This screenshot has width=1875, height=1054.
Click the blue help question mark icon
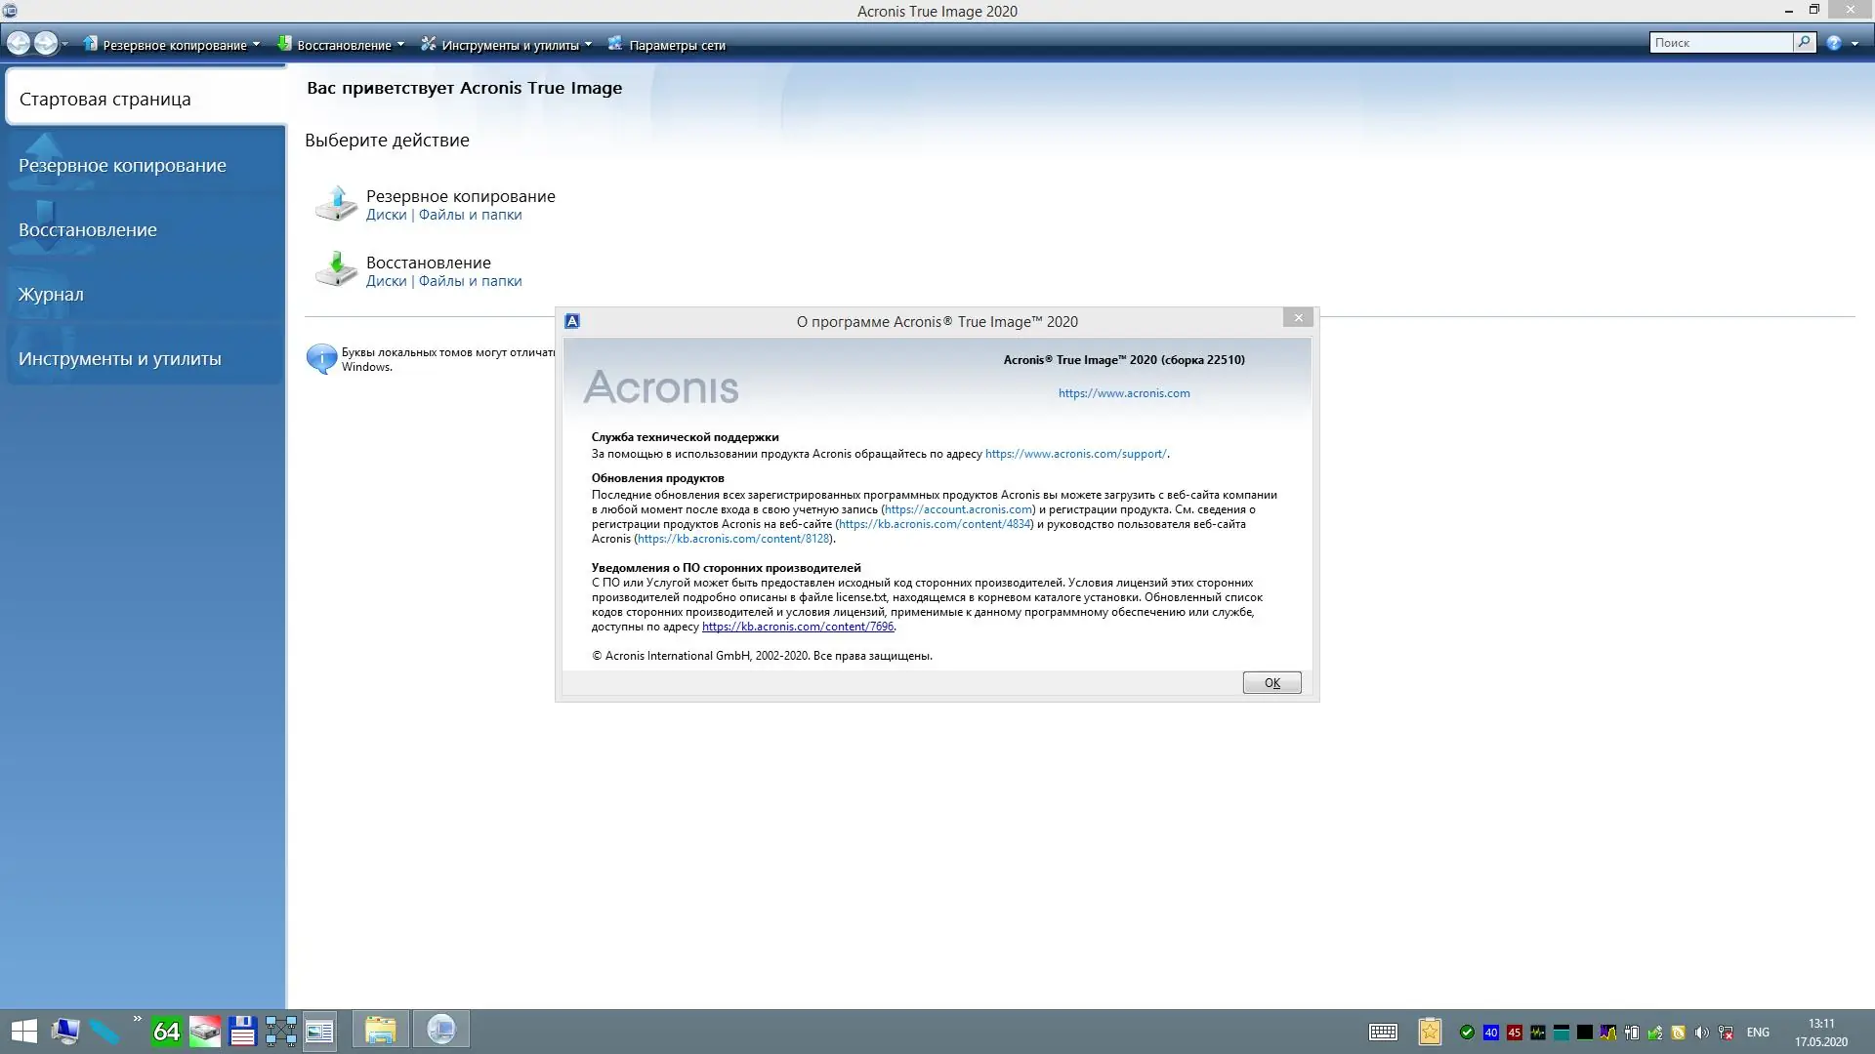pos(1834,43)
